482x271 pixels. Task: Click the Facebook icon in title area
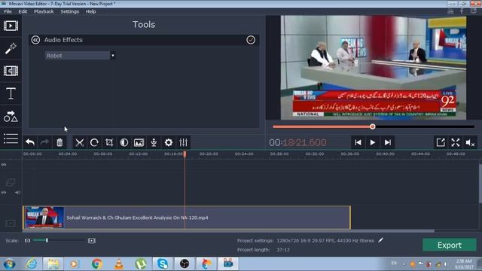(x=462, y=11)
